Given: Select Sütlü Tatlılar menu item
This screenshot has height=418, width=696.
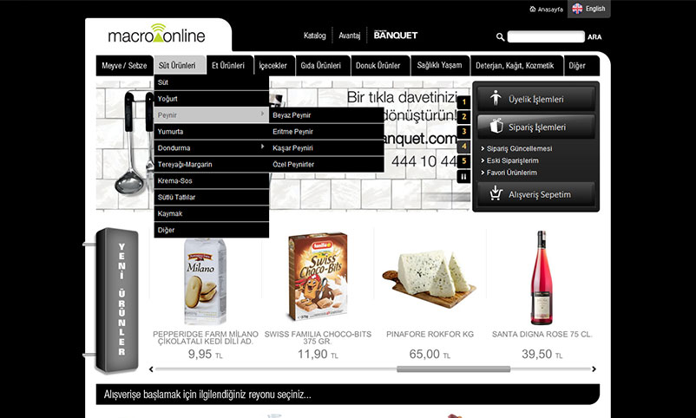Looking at the screenshot, I should [211, 197].
